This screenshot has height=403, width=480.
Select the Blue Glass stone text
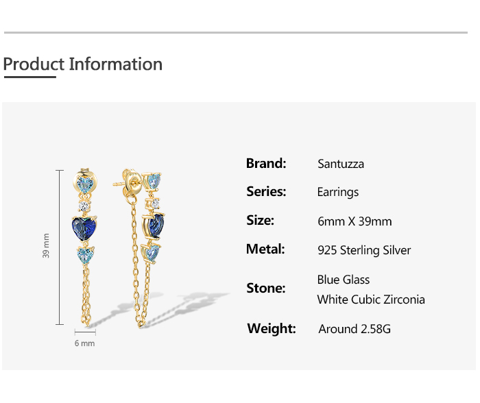click(344, 280)
